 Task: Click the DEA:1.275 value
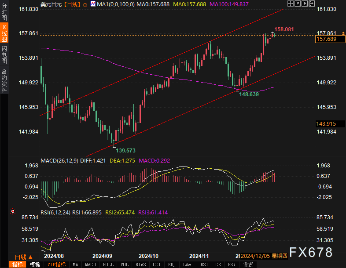(x=122, y=160)
